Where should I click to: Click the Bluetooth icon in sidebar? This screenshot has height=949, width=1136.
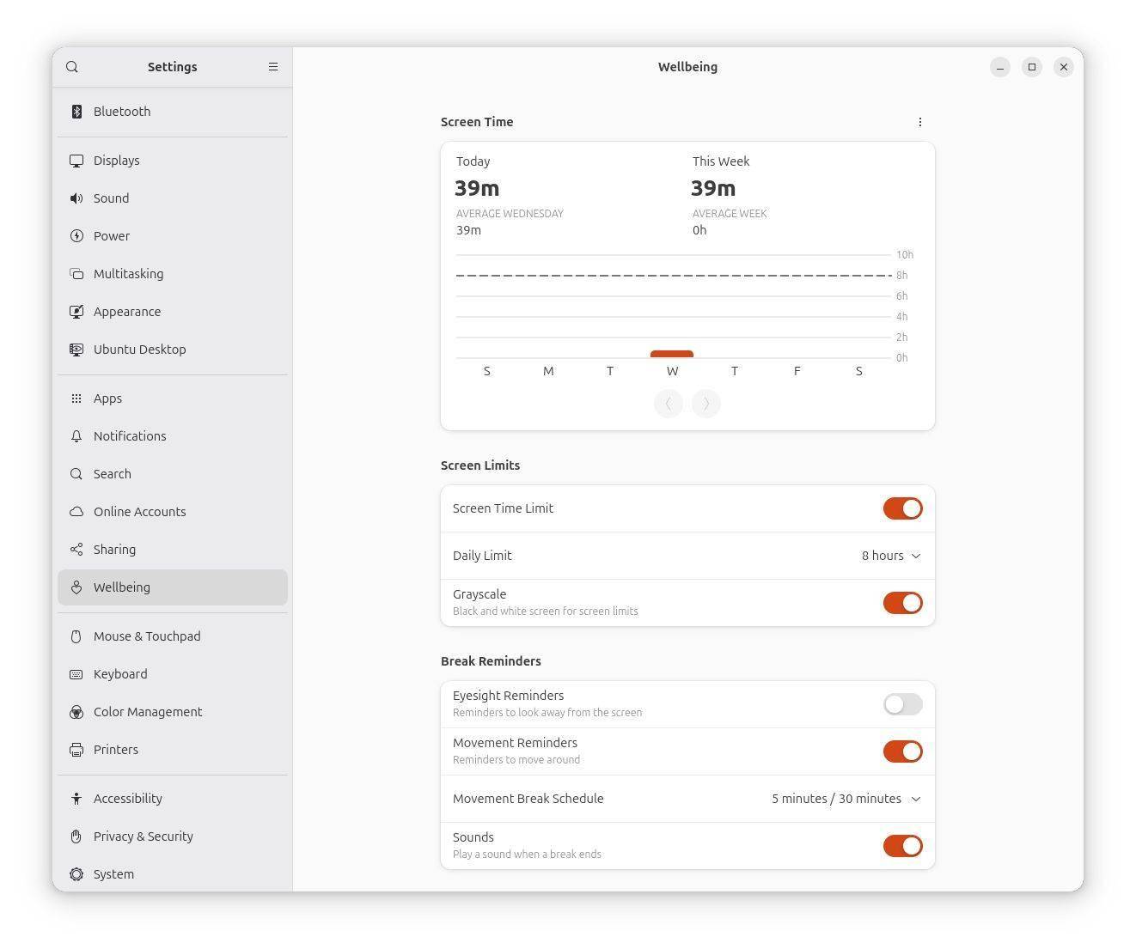click(76, 112)
